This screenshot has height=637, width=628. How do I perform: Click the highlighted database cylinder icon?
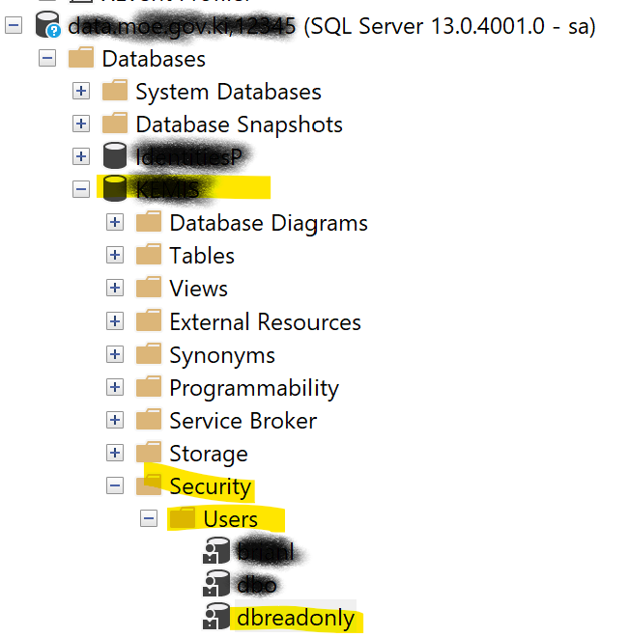point(114,188)
